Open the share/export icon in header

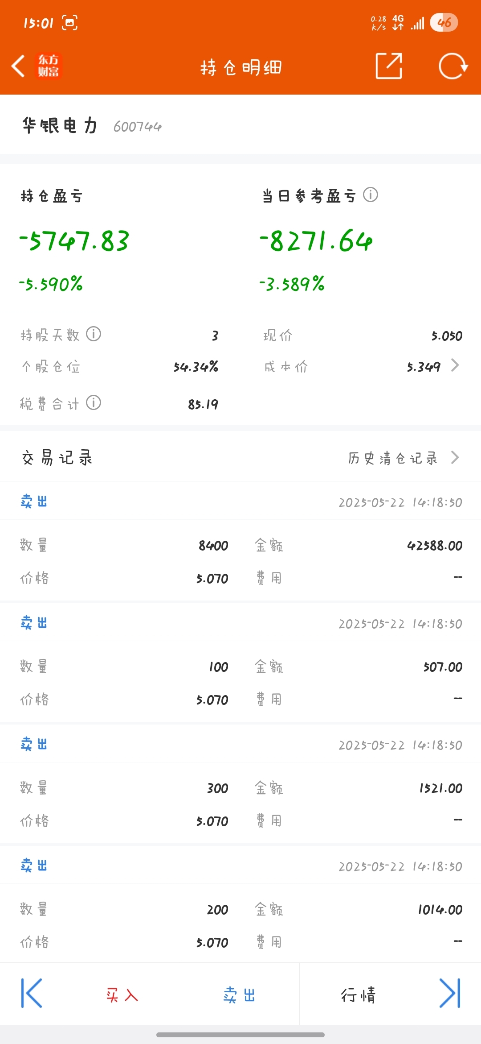[389, 66]
